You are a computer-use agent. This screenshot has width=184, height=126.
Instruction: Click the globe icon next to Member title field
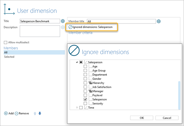159,21
